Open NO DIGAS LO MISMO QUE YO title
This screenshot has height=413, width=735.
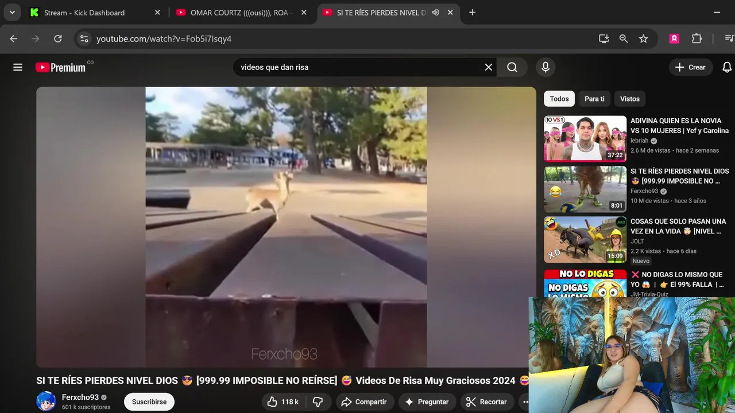point(676,279)
